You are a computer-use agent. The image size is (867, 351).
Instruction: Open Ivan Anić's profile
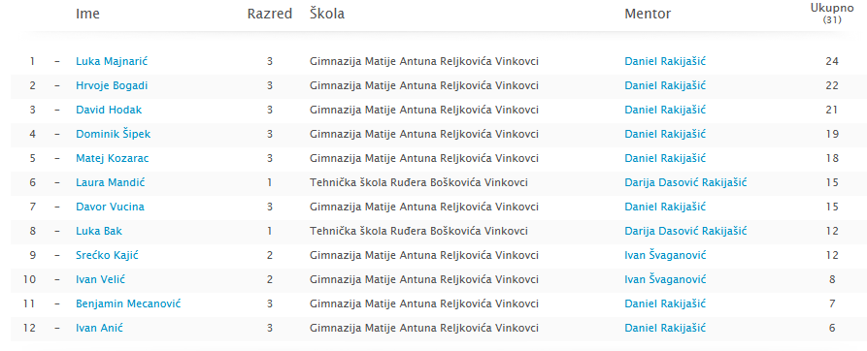point(100,328)
